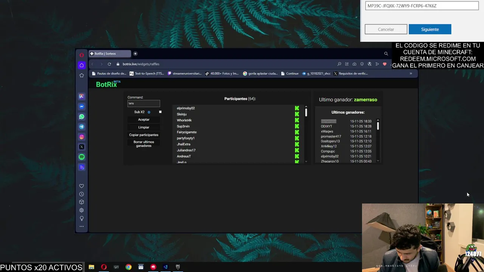The image size is (484, 272).
Task: Reload the botrix.live page
Action: tap(109, 64)
